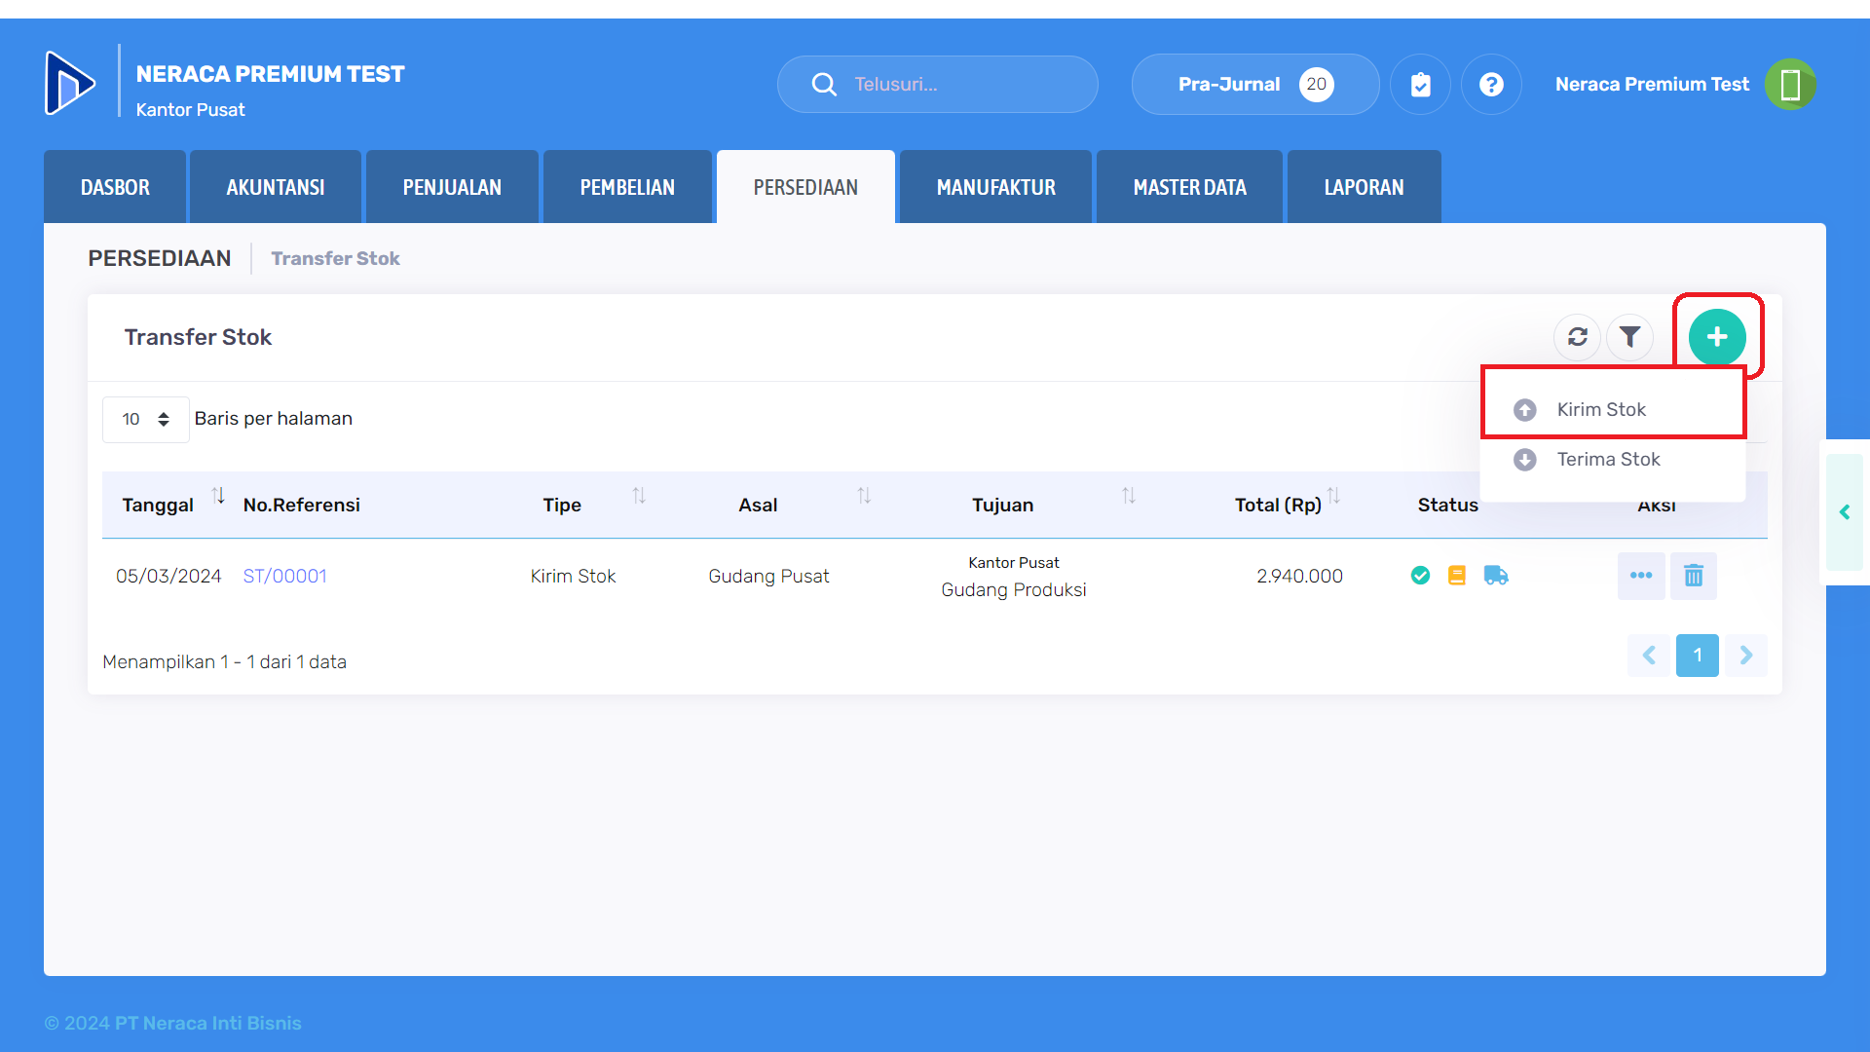Open the filter funnel icon
This screenshot has width=1870, height=1052.
coord(1629,337)
